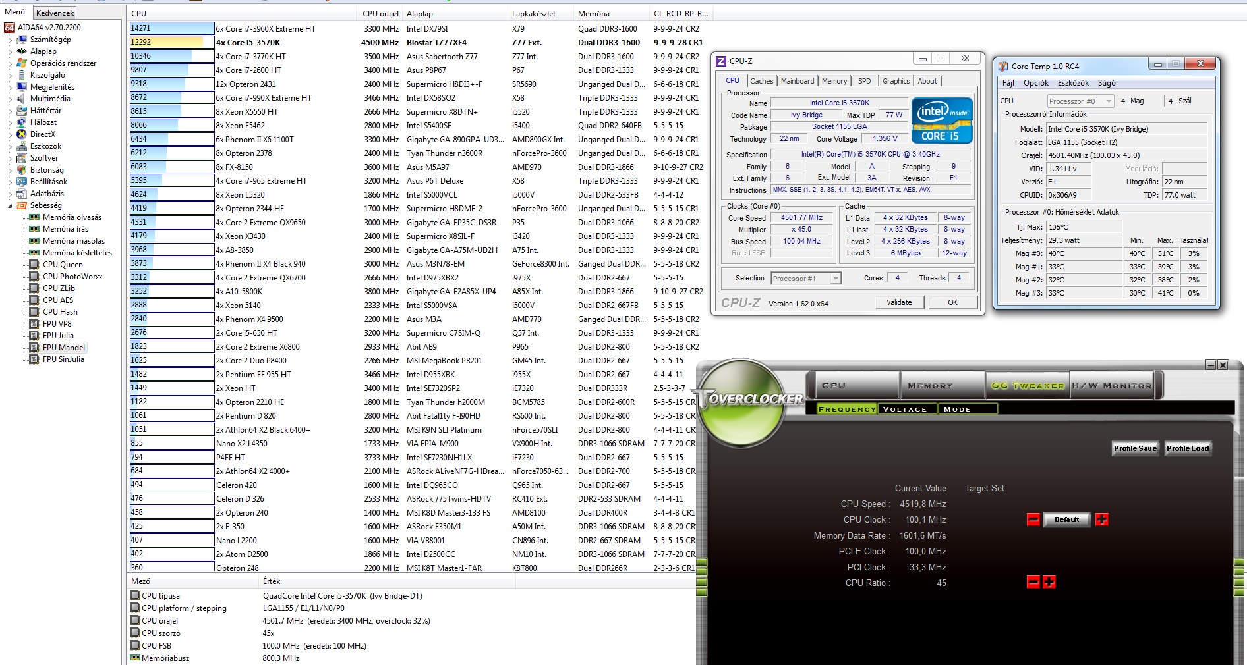Select the FPU VP8 benchmark icon
The height and width of the screenshot is (665, 1247).
(x=34, y=324)
